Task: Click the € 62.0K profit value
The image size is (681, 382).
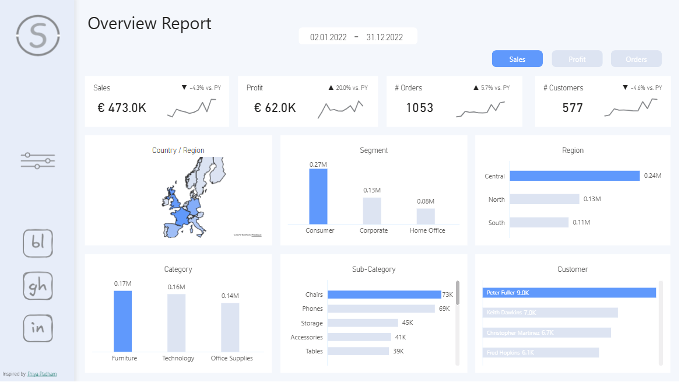Action: pos(275,108)
